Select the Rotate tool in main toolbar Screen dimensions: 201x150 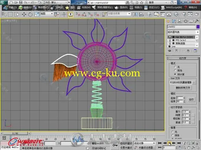[30, 14]
